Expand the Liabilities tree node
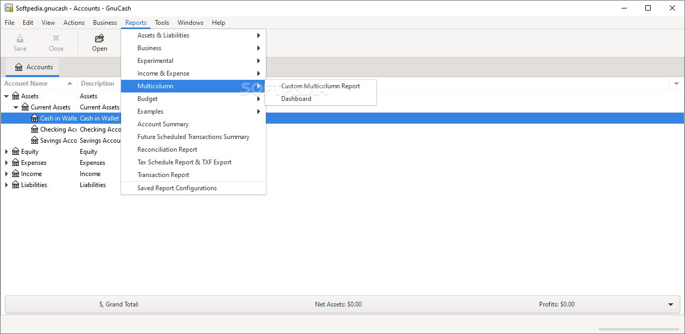685x334 pixels. coord(6,185)
